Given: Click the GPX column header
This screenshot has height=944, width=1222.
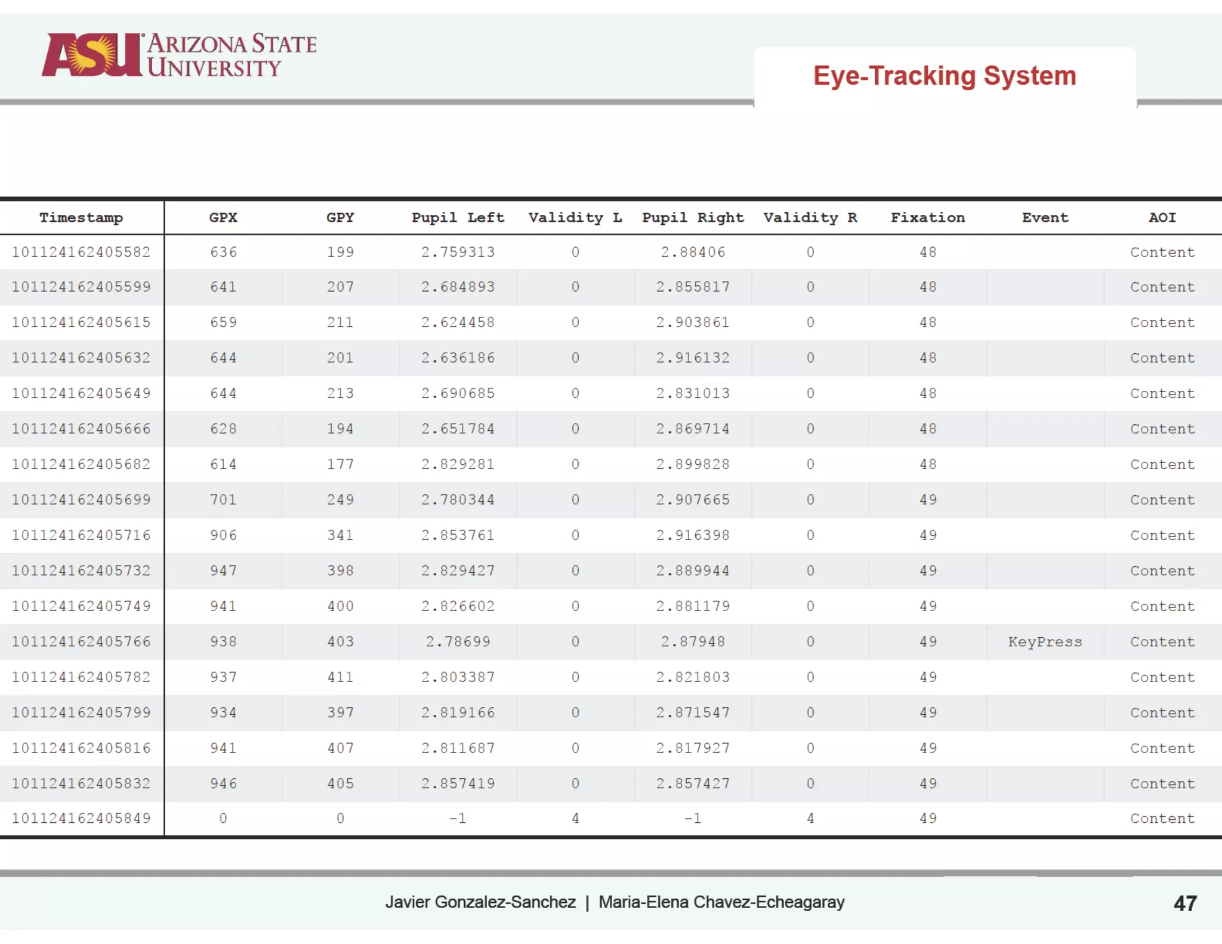Looking at the screenshot, I should 223,218.
